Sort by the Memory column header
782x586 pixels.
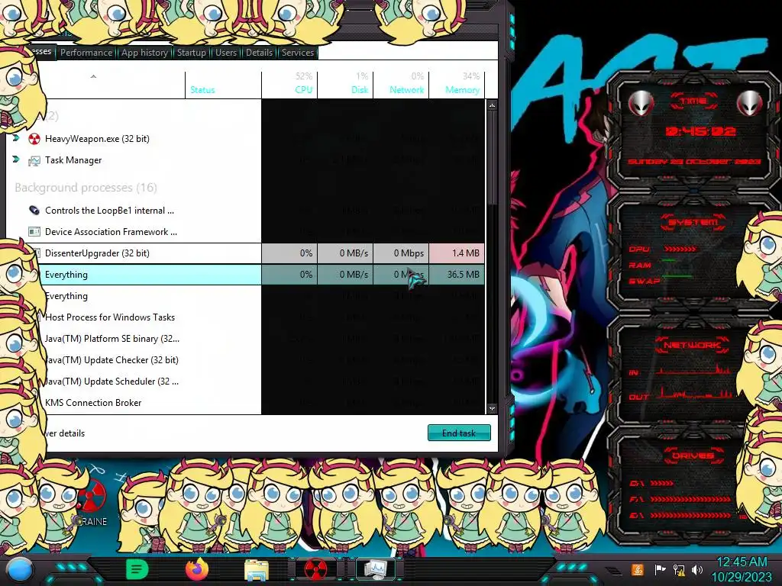(x=457, y=84)
